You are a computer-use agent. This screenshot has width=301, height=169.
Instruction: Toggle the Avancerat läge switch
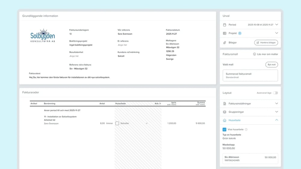coord(275,93)
